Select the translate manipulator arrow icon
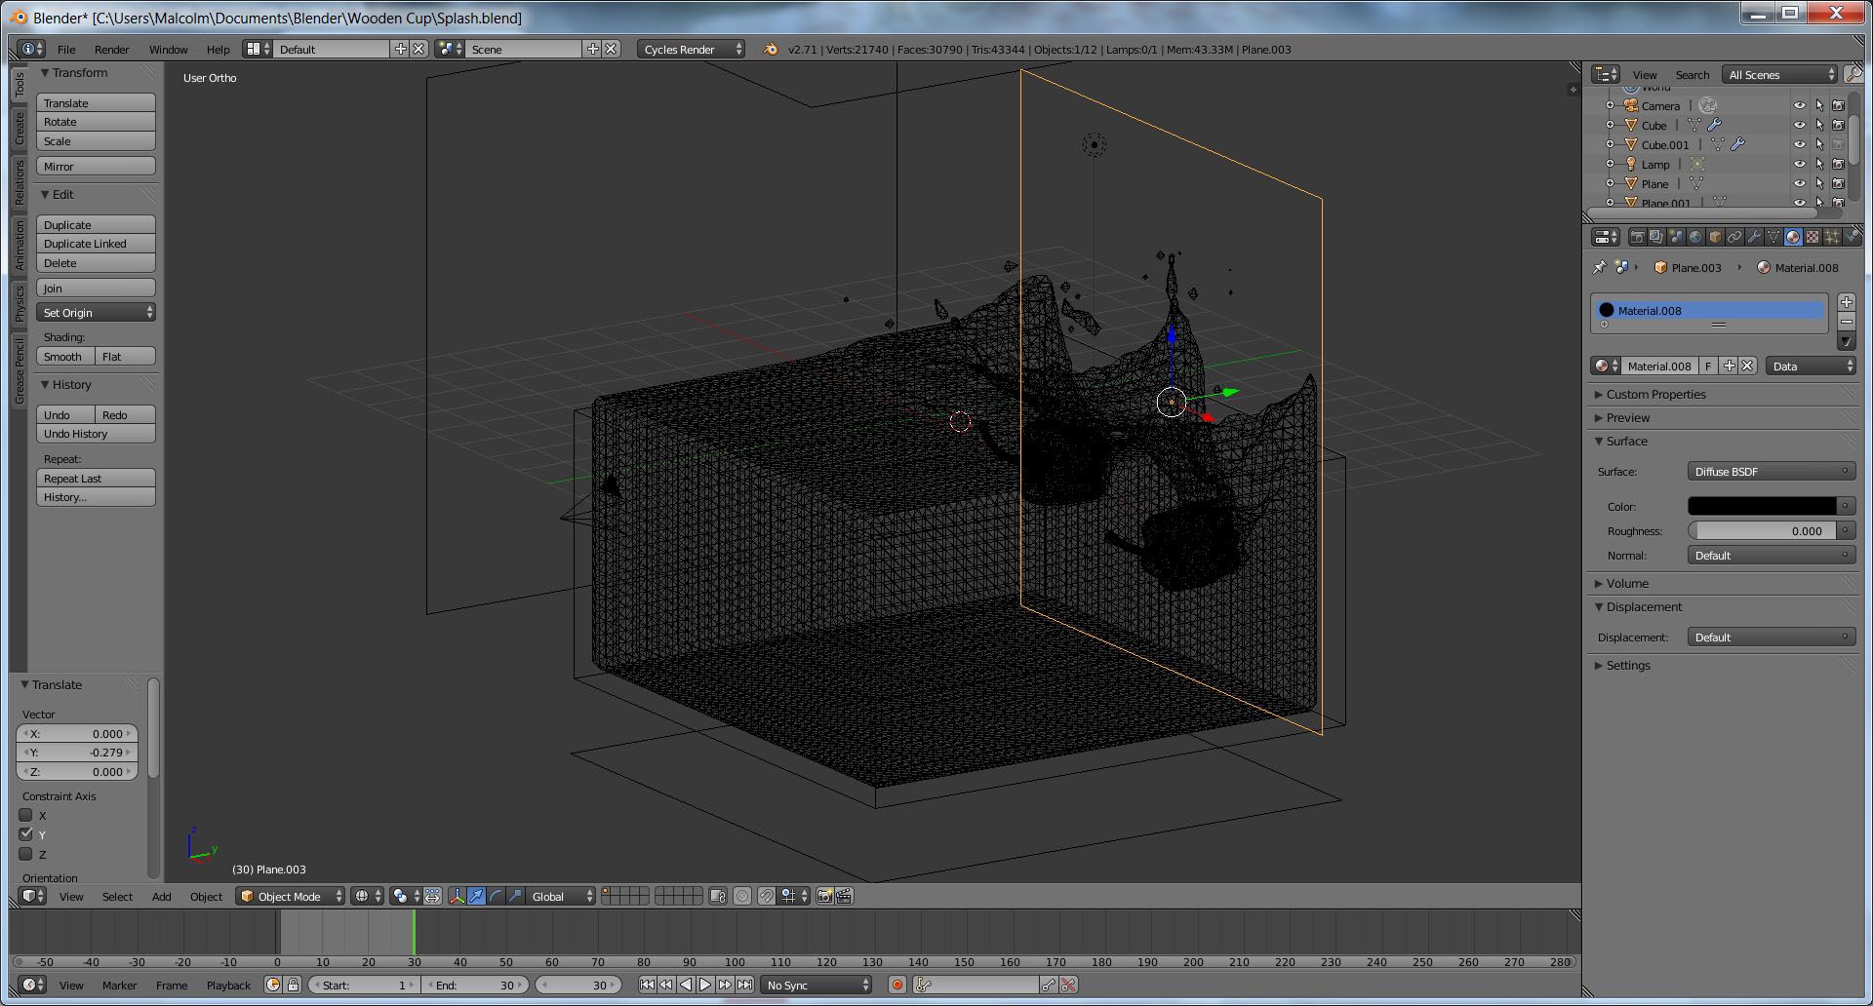 [x=476, y=896]
